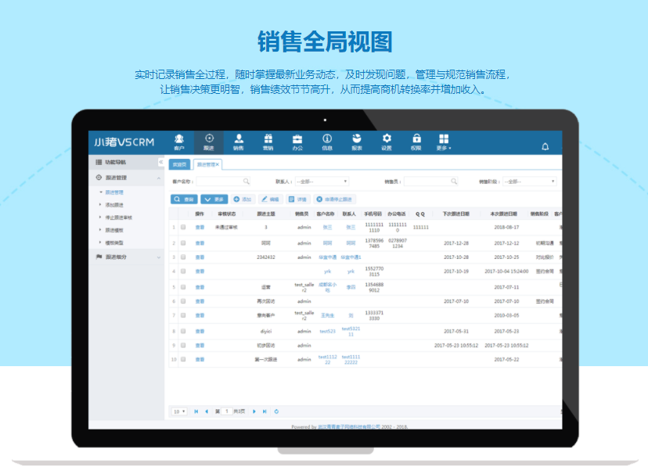The width and height of the screenshot is (648, 471).
Task: Select the checkbox for the 2342432 row
Action: coord(182,257)
